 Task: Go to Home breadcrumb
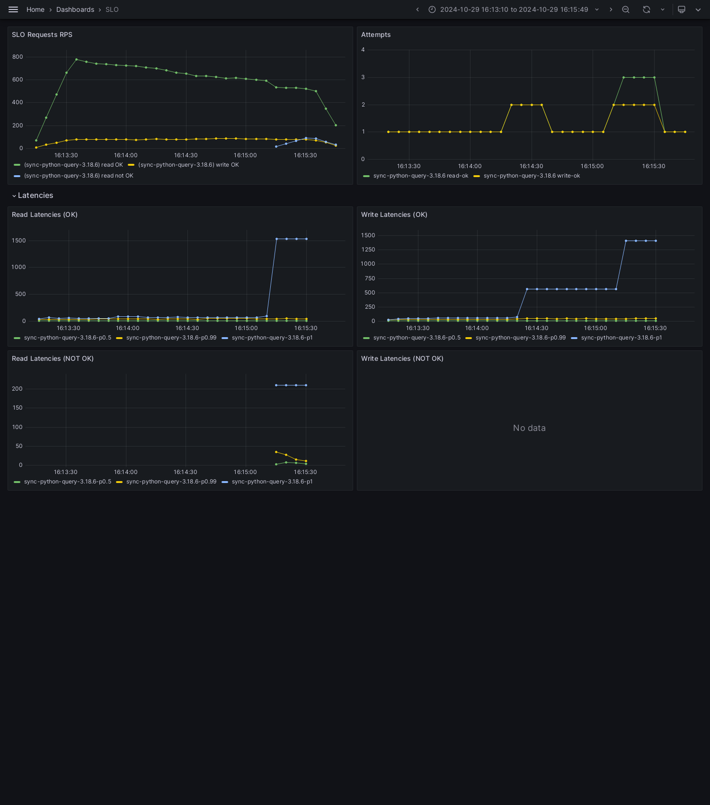[x=35, y=9]
